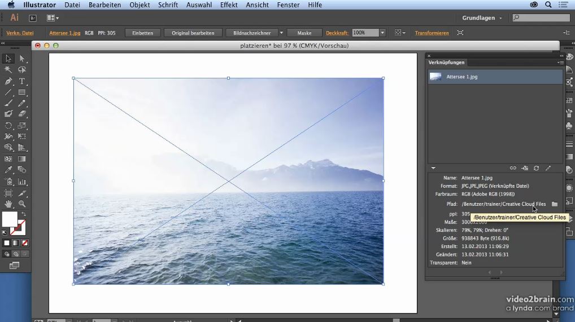Activate the Blend tool

pyautogui.click(x=22, y=170)
